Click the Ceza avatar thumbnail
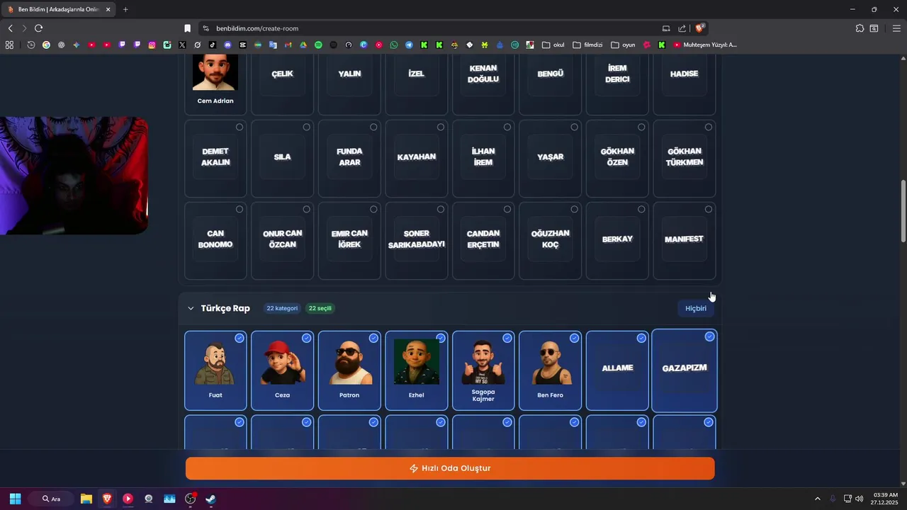Image resolution: width=907 pixels, height=510 pixels. (x=282, y=362)
